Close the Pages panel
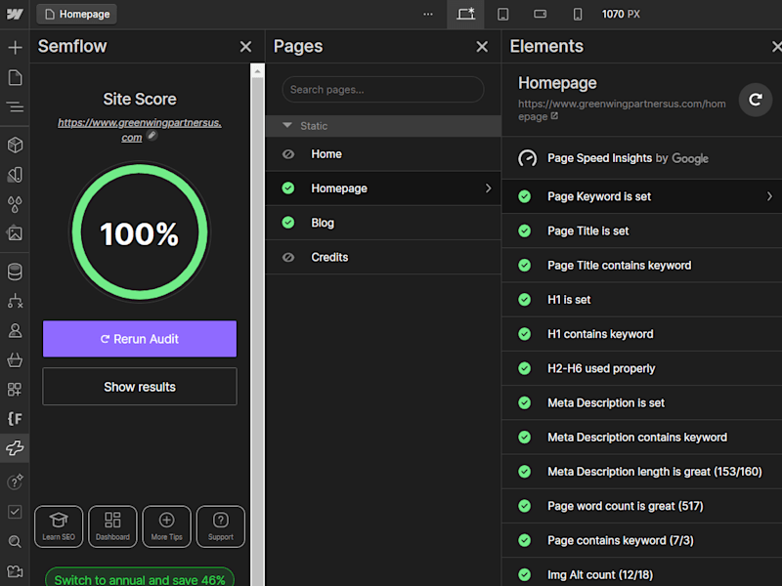 pyautogui.click(x=482, y=47)
